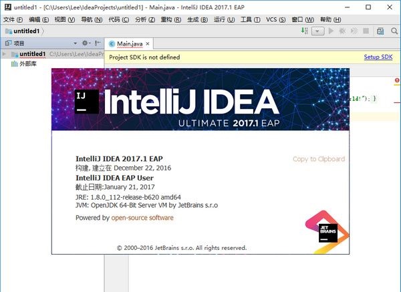Minimize the IntelliJ IDEA window
401x292 pixels.
[x=347, y=7]
